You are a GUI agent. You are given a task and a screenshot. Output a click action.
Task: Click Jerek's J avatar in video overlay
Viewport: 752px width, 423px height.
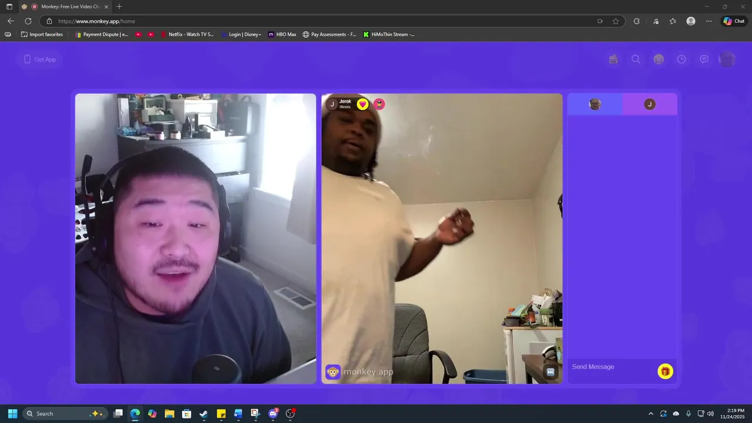click(x=332, y=104)
